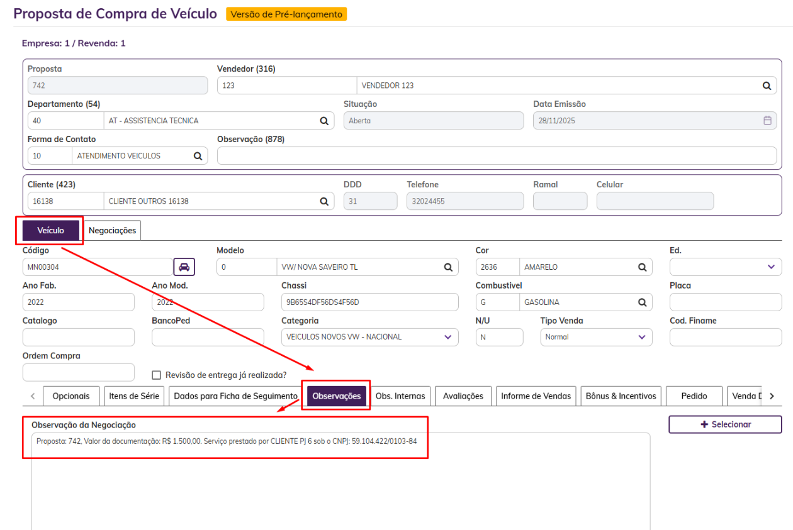This screenshot has width=793, height=530.
Task: Click the search icon in Combustível field
Action: pyautogui.click(x=642, y=302)
